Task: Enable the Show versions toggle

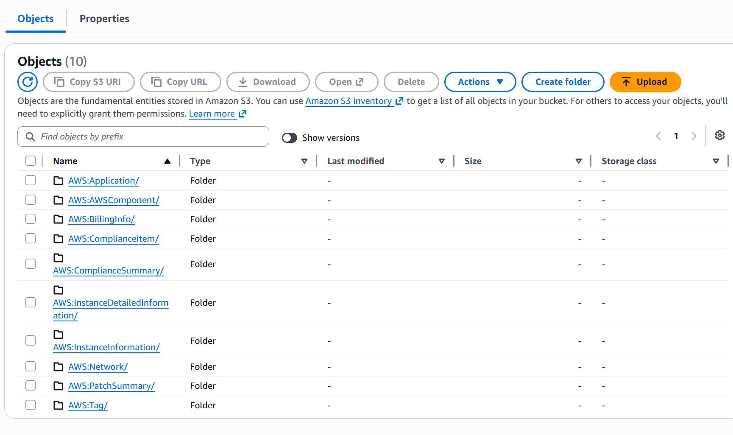Action: click(290, 138)
